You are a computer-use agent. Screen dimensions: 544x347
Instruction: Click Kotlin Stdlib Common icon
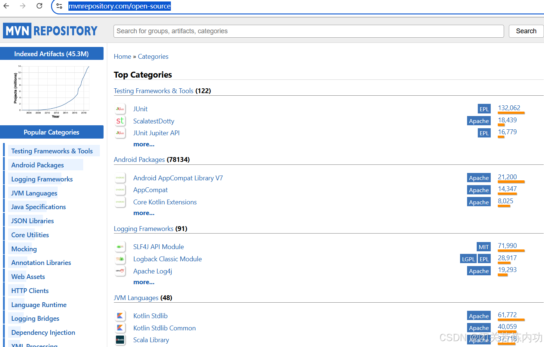120,328
